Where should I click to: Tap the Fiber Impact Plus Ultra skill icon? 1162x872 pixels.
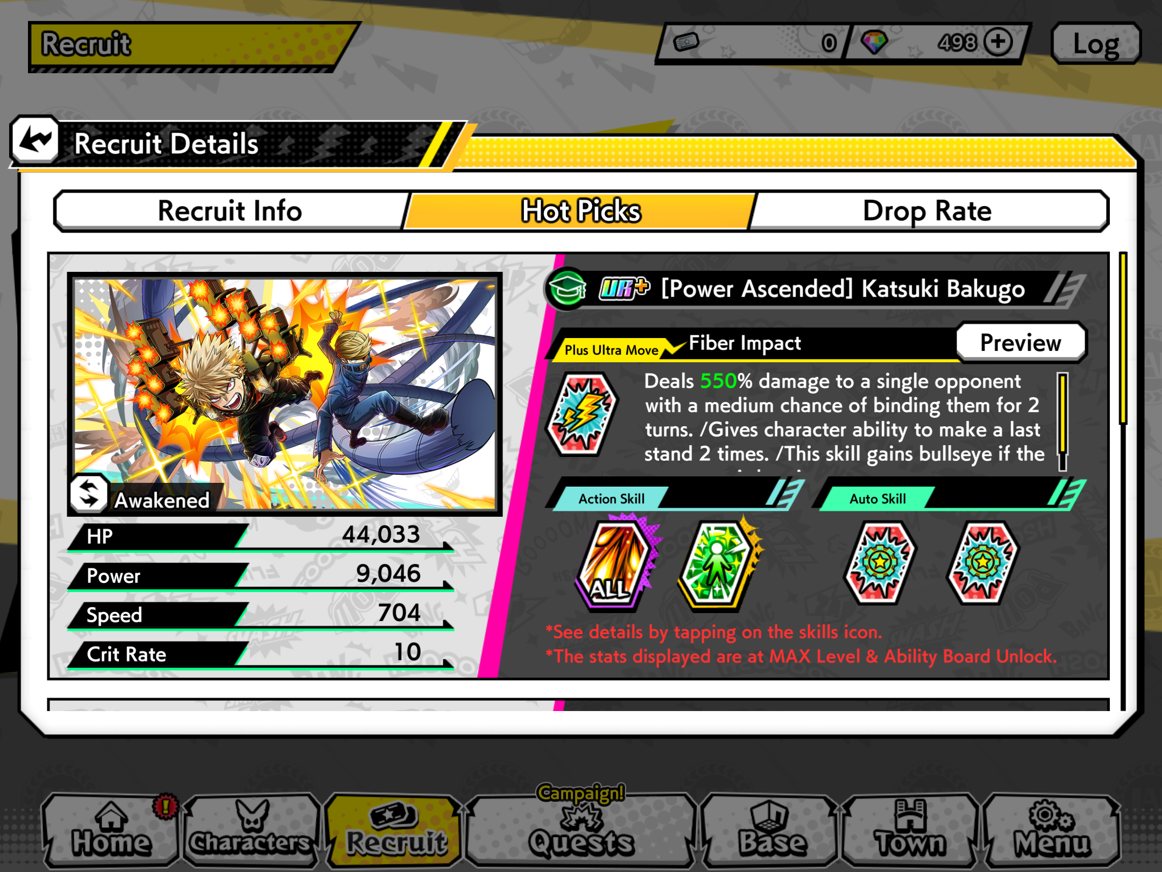click(x=582, y=414)
